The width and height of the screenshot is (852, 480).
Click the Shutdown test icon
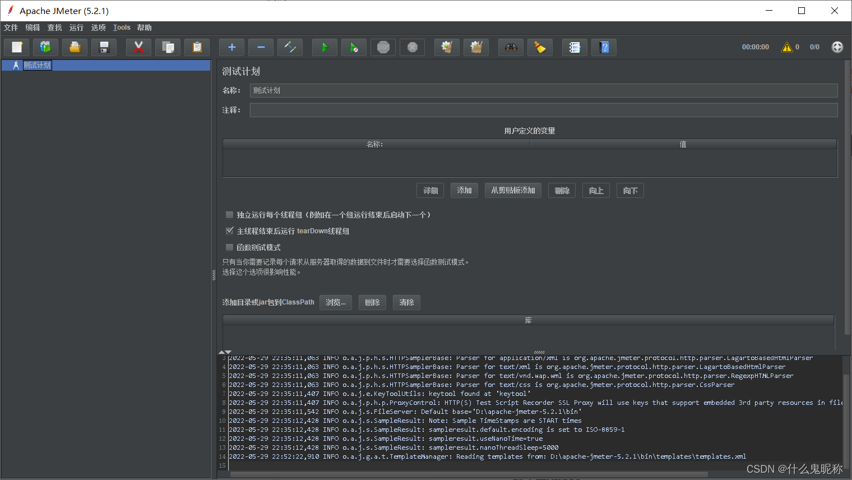412,48
